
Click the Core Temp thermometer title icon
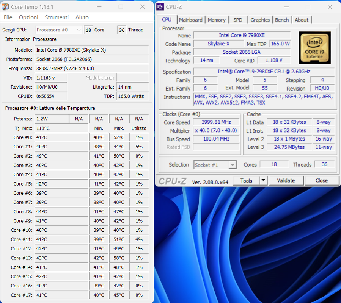pyautogui.click(x=5, y=7)
